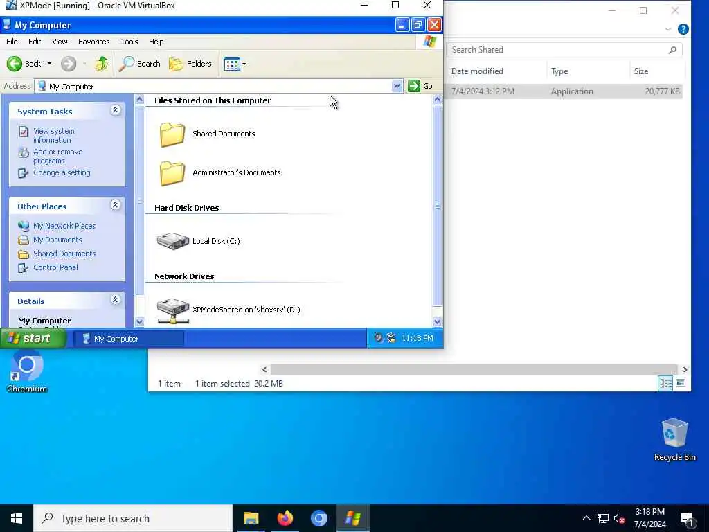Image resolution: width=709 pixels, height=532 pixels.
Task: Open the View menu
Action: pyautogui.click(x=60, y=42)
